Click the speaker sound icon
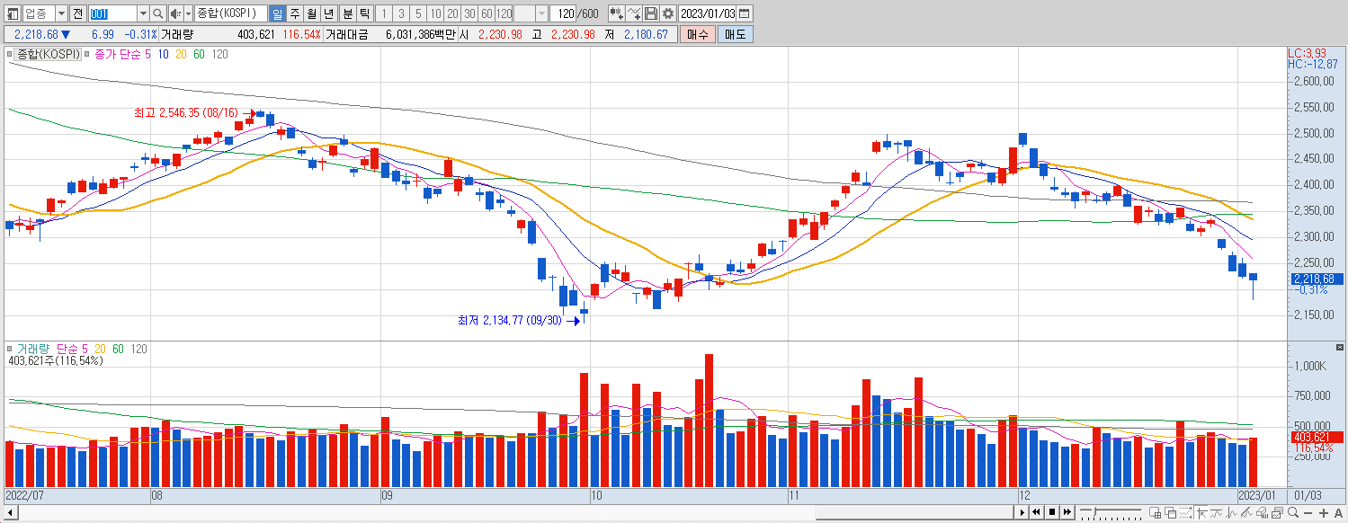The height and width of the screenshot is (523, 1348). [175, 13]
